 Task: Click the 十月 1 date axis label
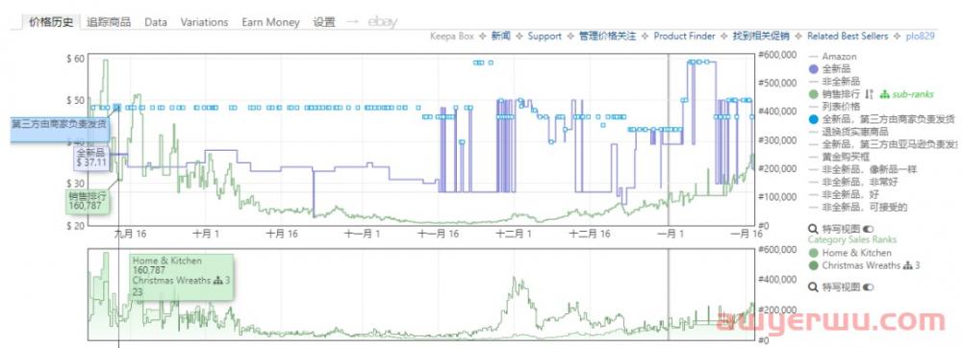[x=206, y=234]
